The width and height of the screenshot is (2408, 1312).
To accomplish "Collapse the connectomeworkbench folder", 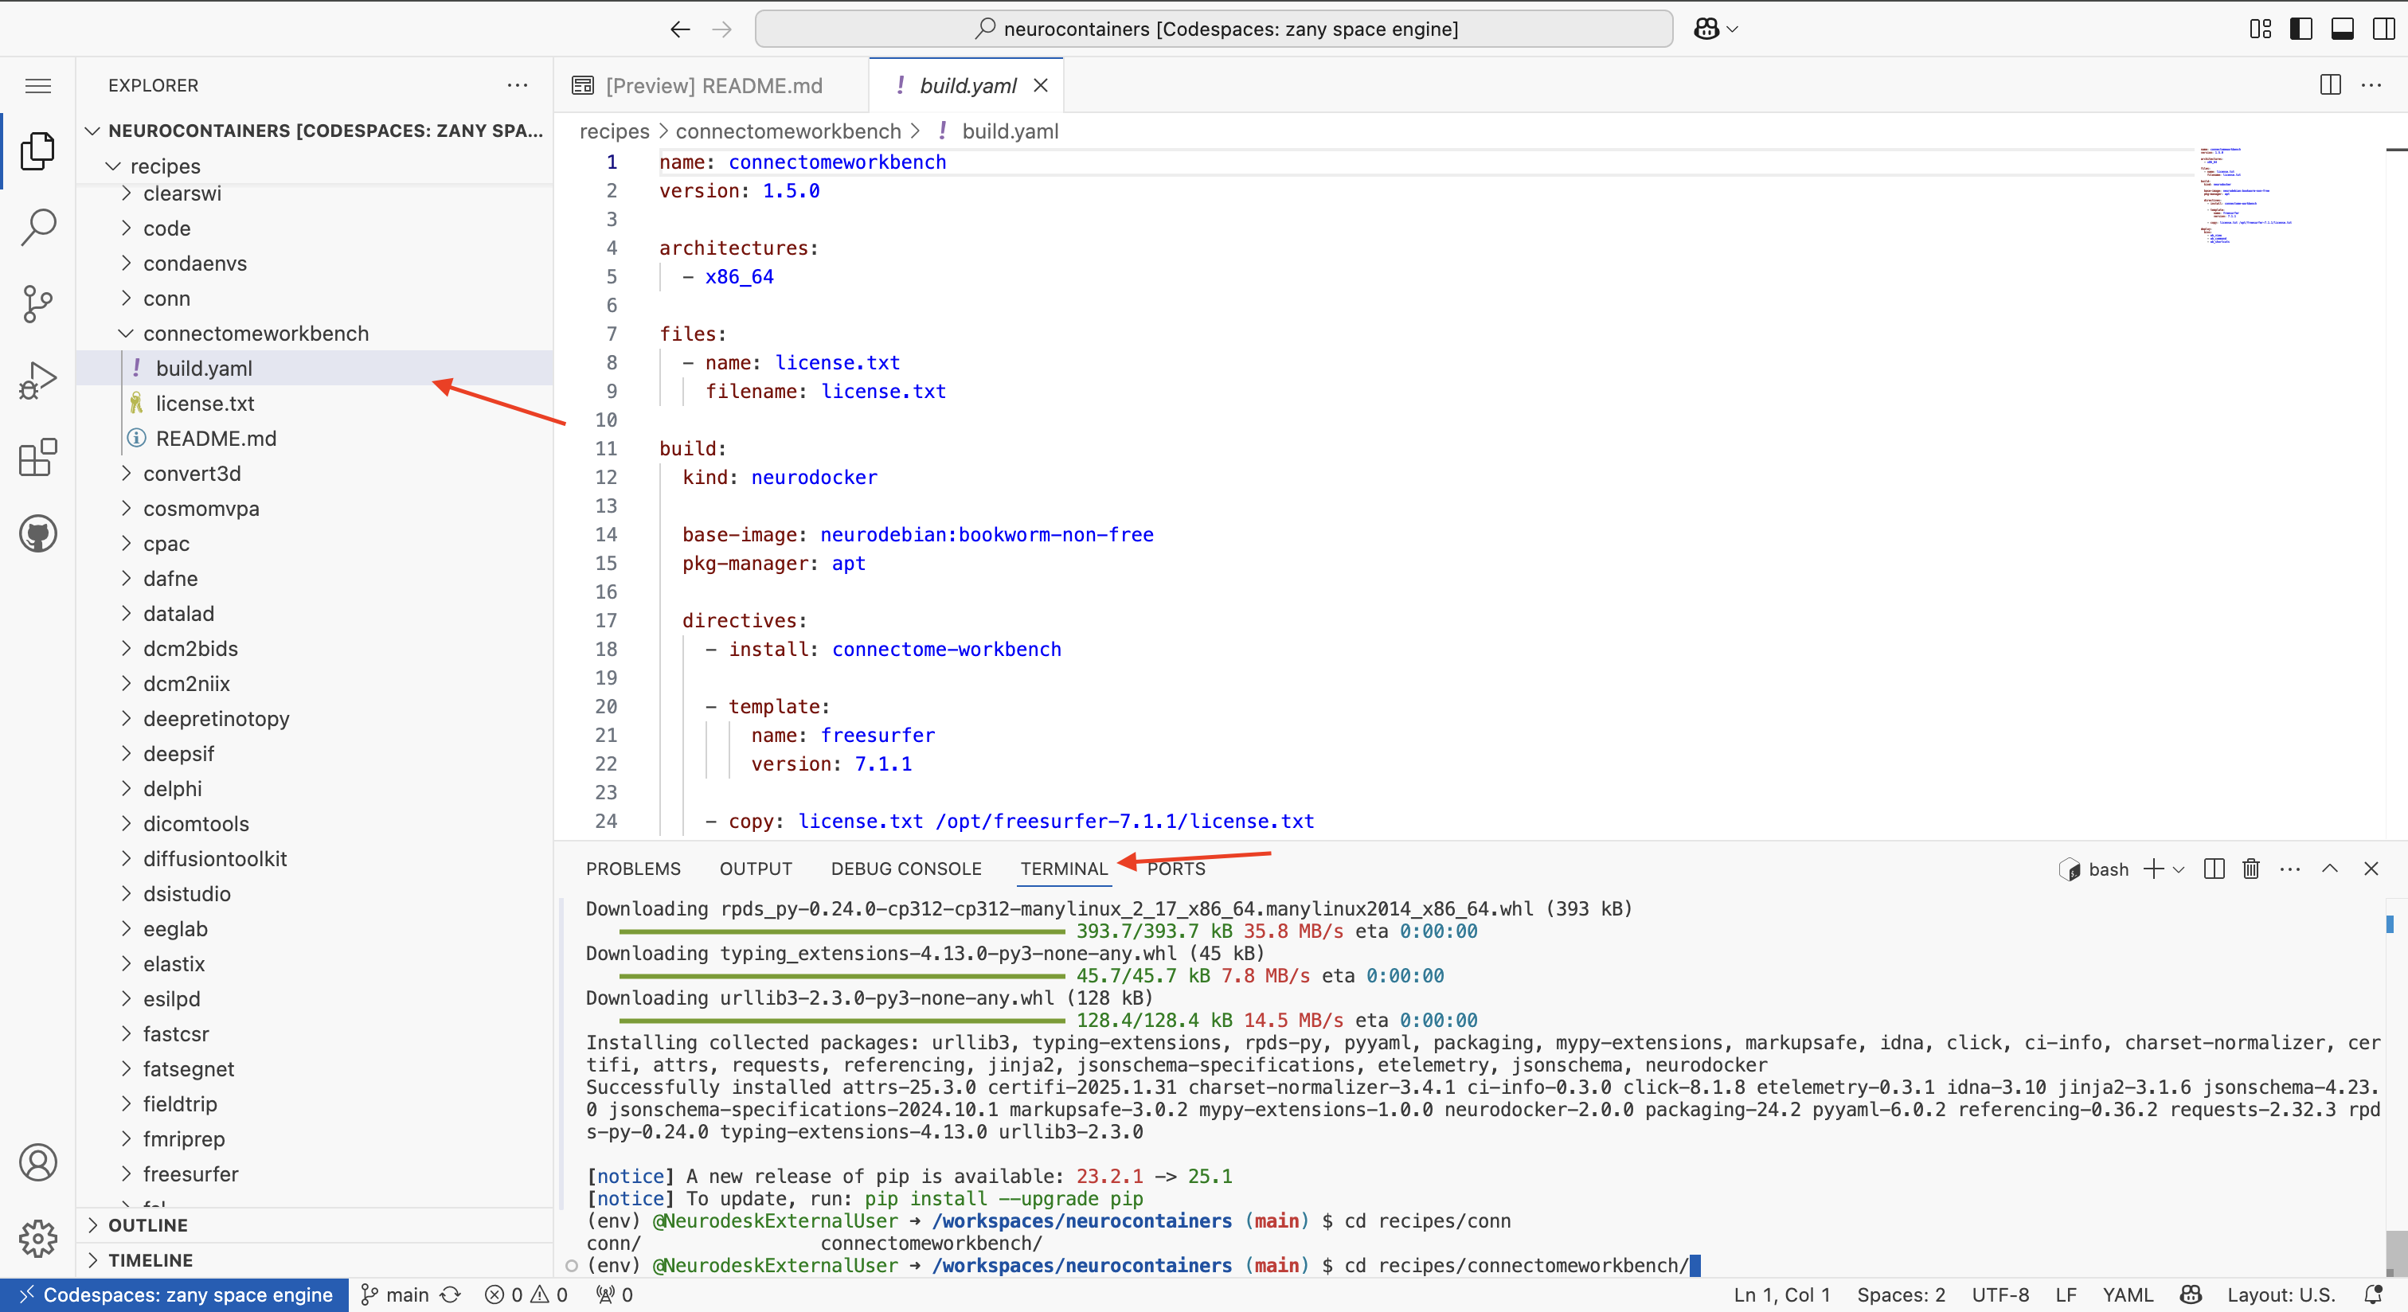I will [125, 334].
